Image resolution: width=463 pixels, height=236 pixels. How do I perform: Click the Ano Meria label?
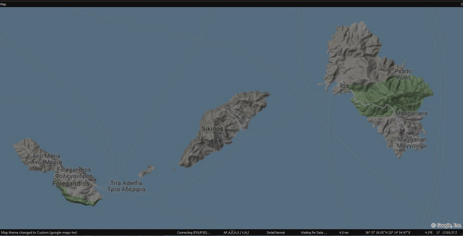[46, 159]
